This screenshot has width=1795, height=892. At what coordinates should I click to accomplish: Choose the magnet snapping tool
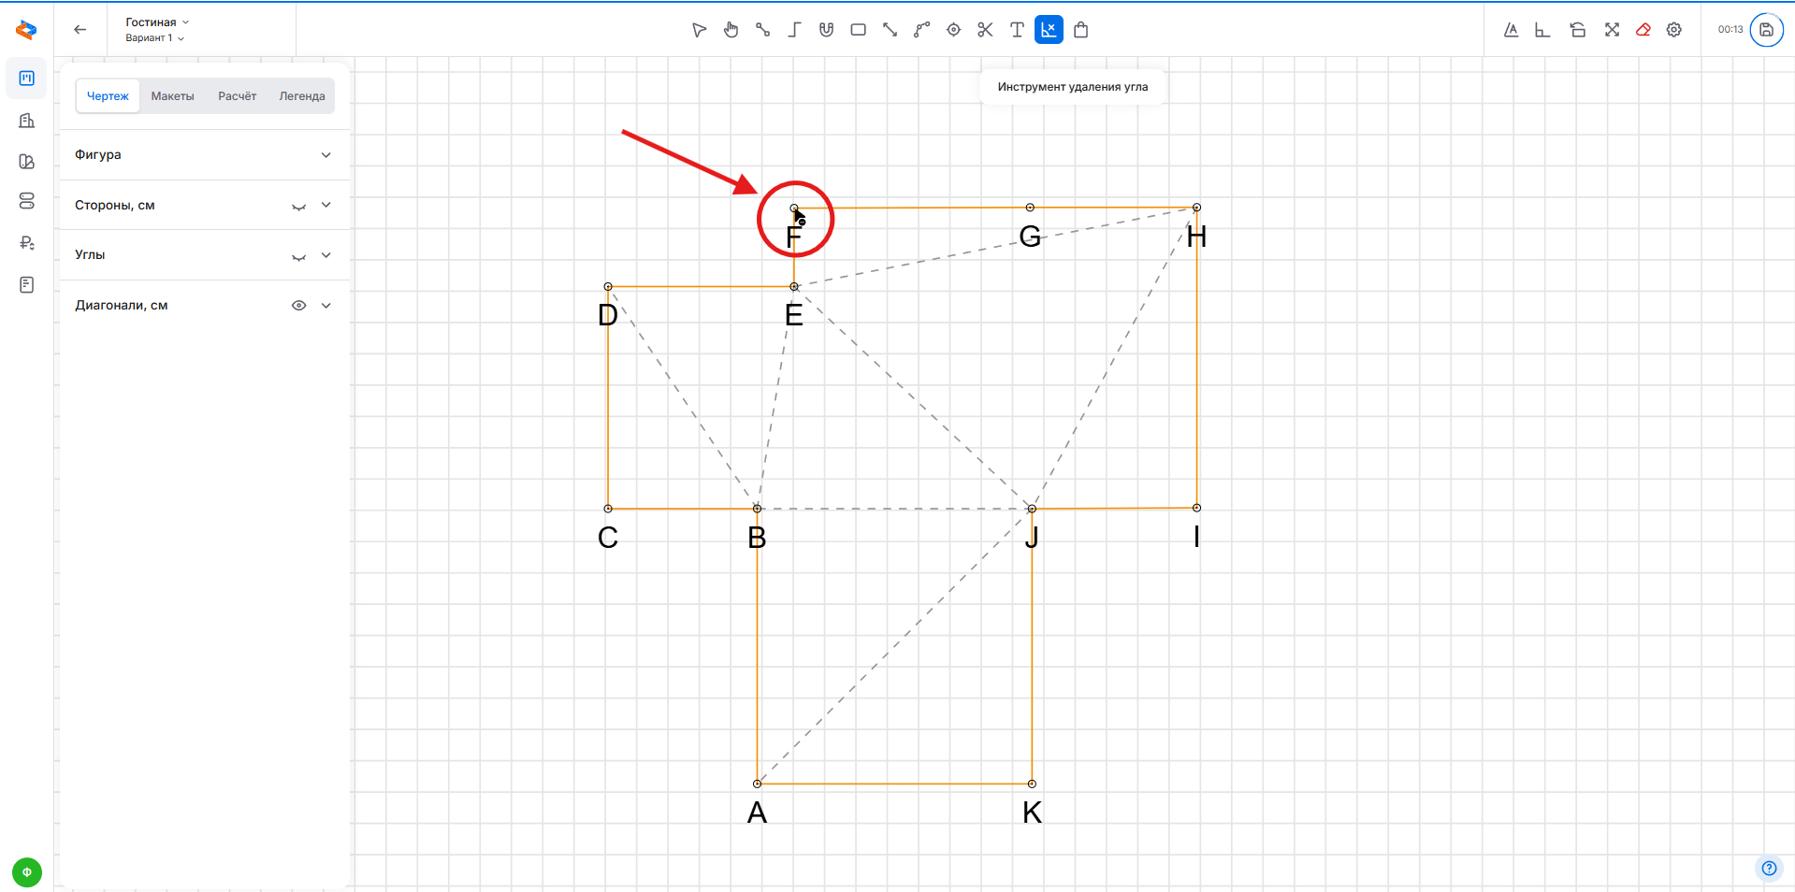tap(826, 30)
